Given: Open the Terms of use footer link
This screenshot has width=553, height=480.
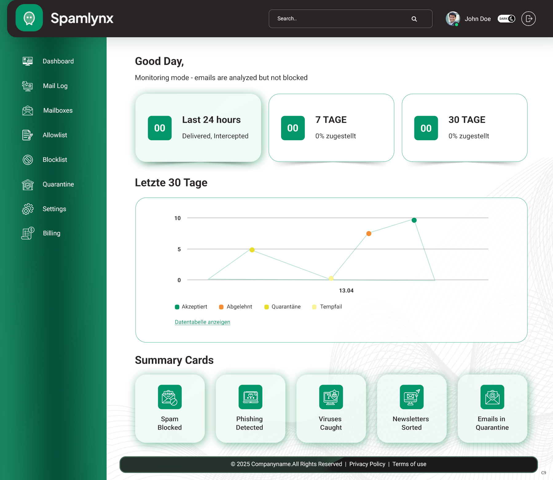Looking at the screenshot, I should coord(409,464).
